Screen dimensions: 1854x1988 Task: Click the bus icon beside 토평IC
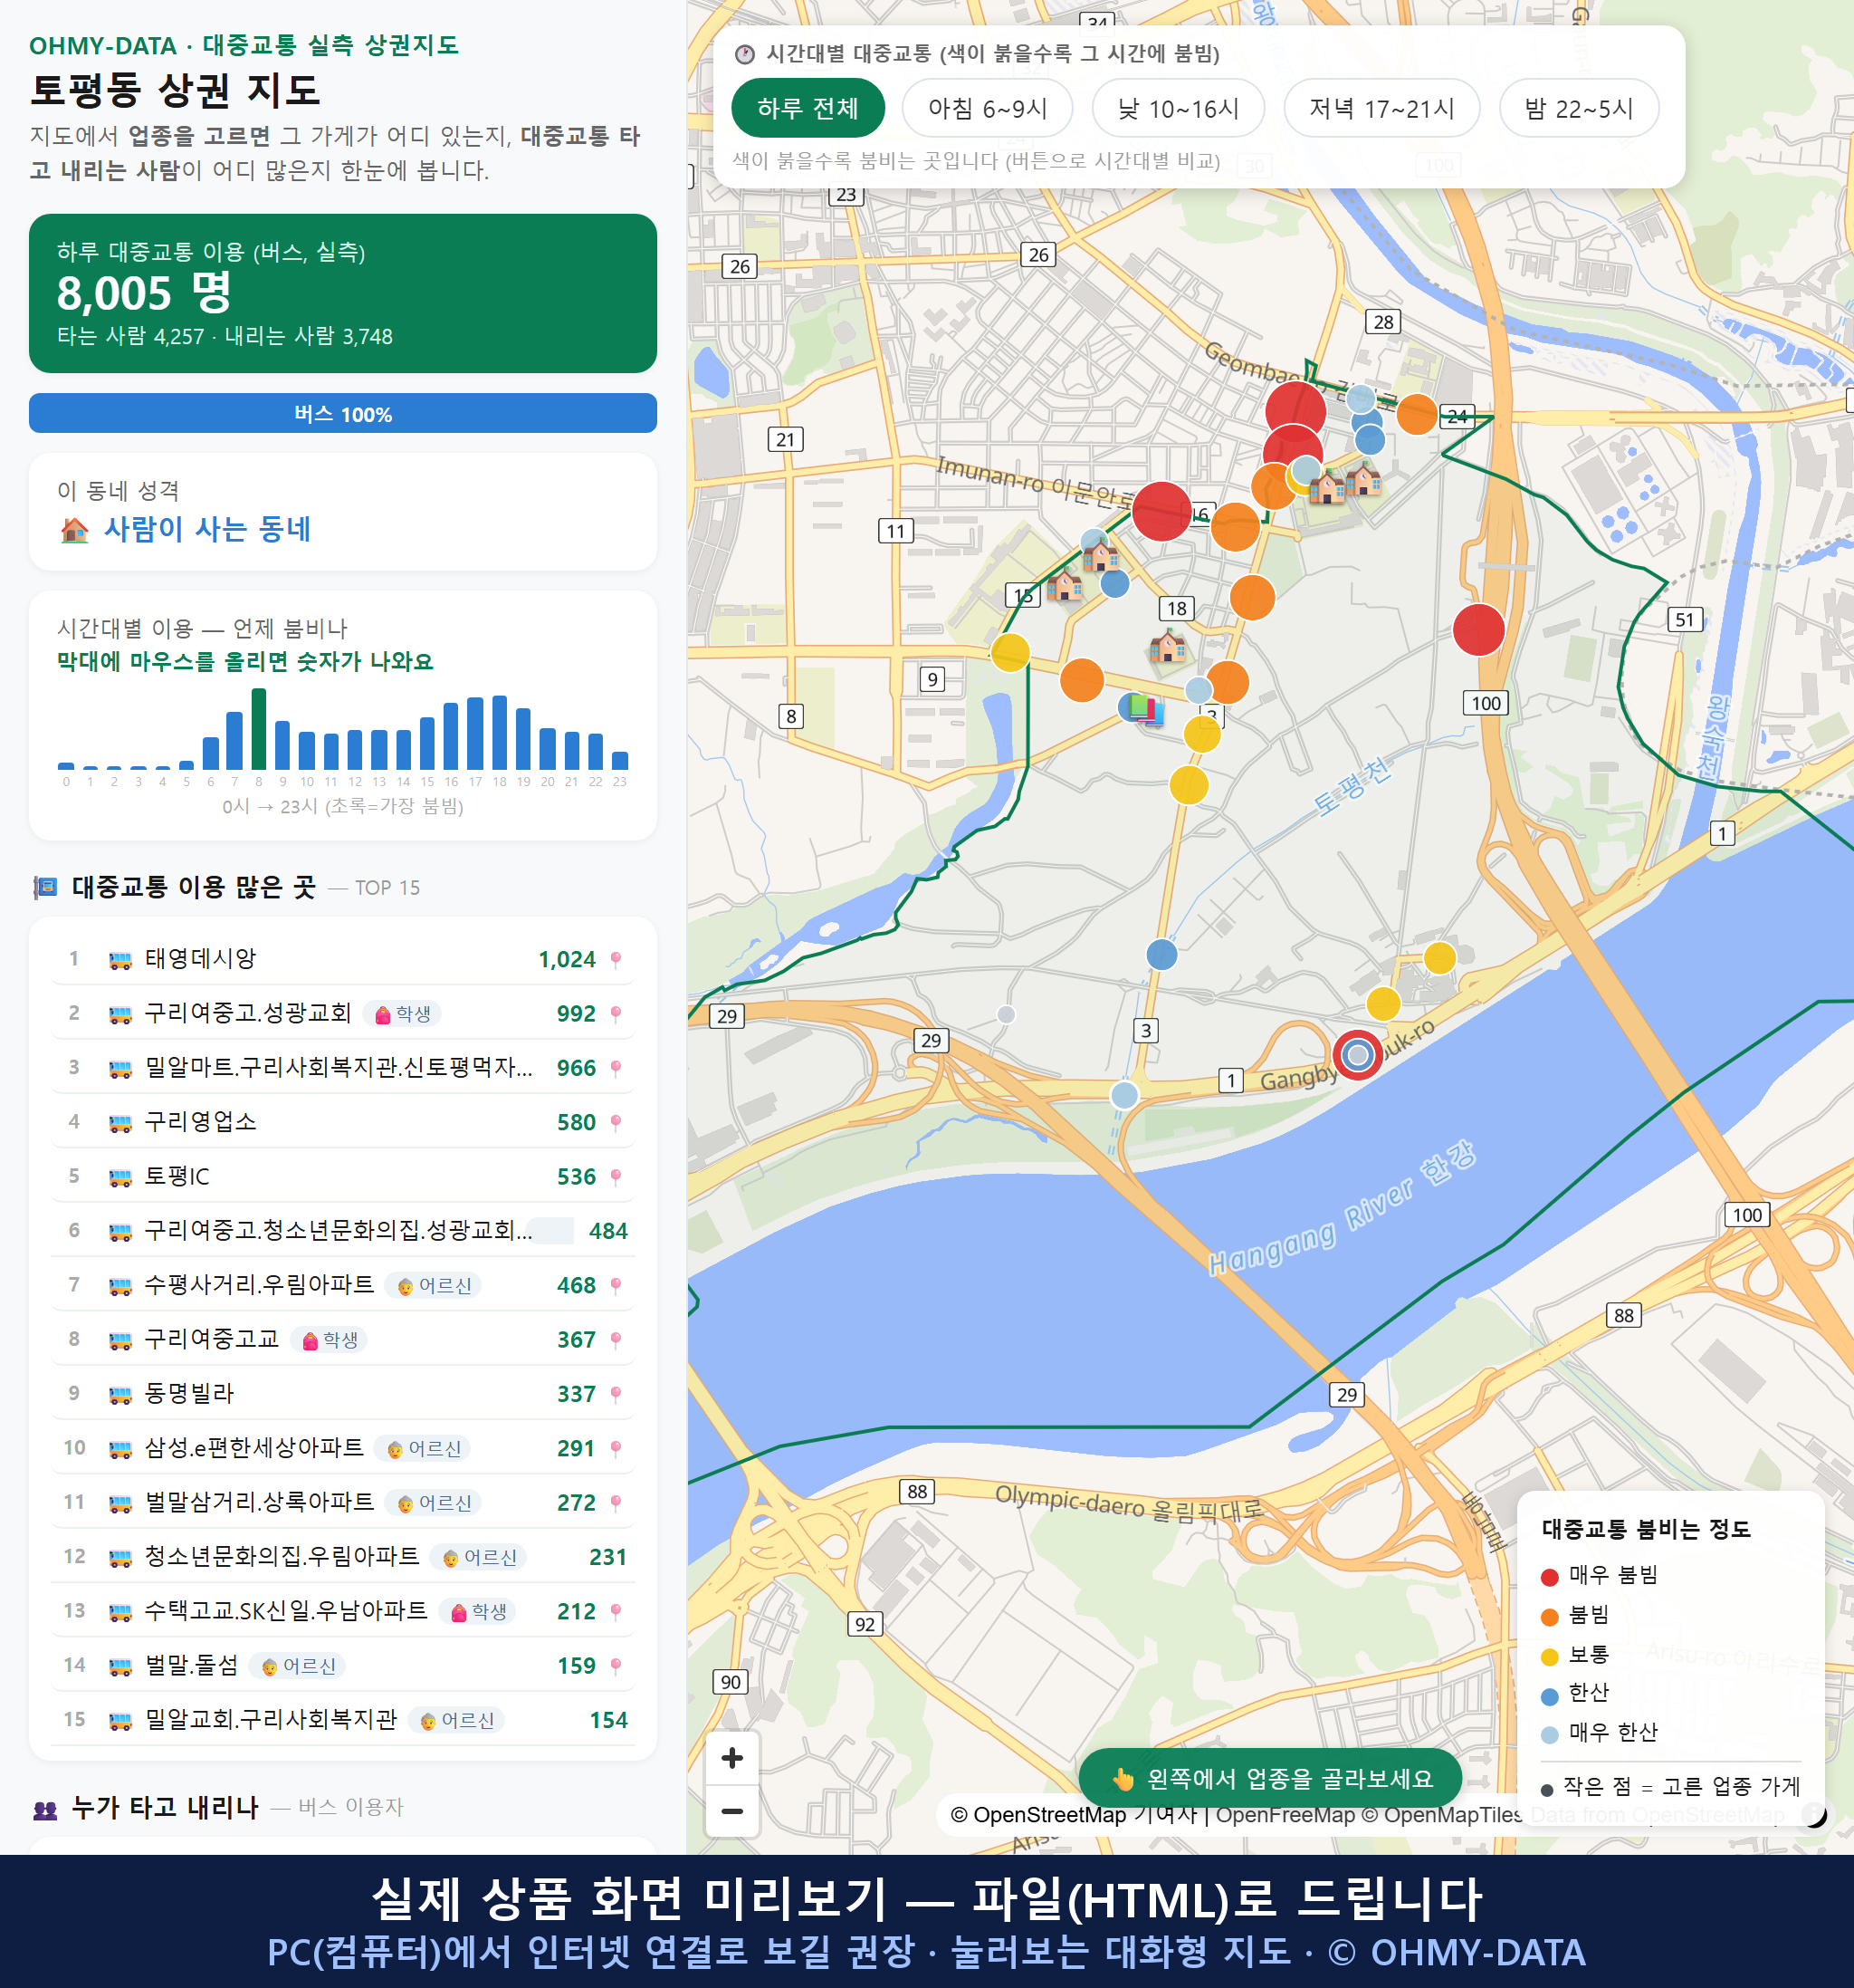[119, 1177]
